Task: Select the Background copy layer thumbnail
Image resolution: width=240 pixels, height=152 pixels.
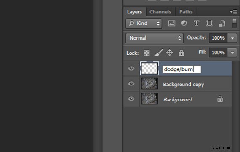Action: click(149, 83)
